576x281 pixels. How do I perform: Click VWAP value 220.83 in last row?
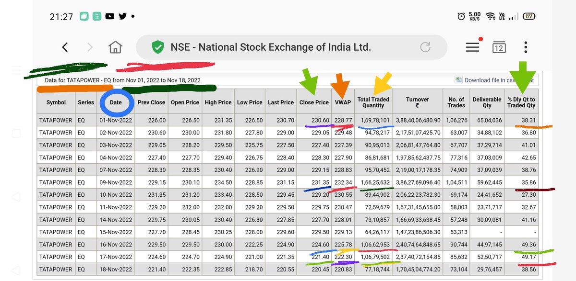tap(343, 270)
